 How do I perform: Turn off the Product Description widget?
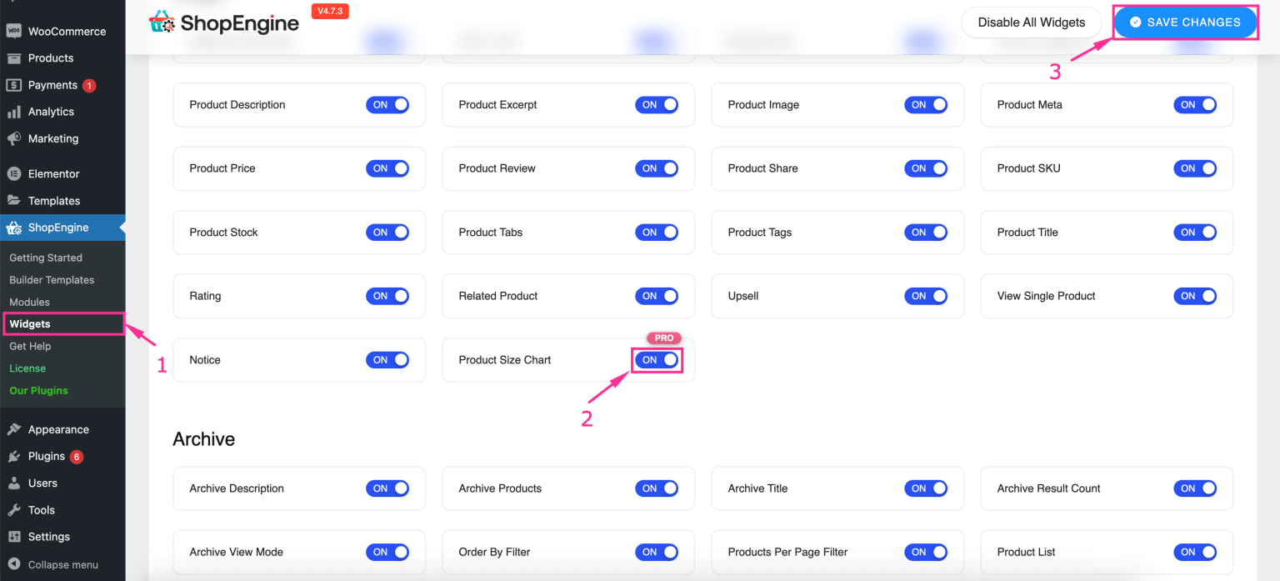coord(387,104)
